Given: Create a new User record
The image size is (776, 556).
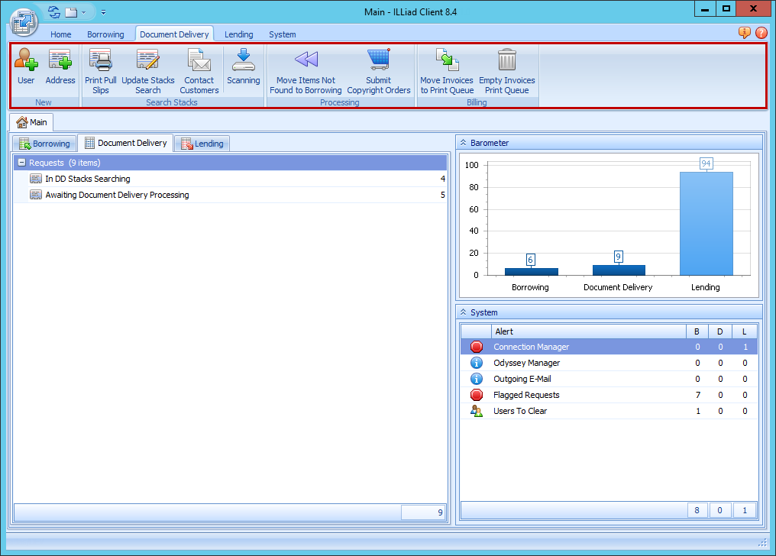Looking at the screenshot, I should [26, 69].
